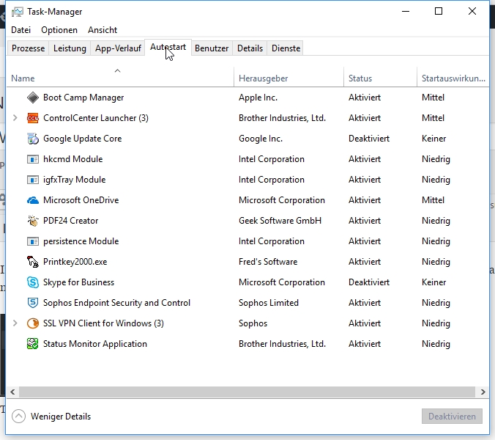Click the Skype for Business icon
The image size is (495, 440).
tap(33, 282)
